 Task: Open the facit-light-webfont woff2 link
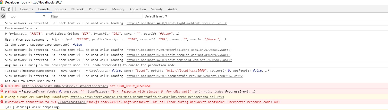pos(177,23)
